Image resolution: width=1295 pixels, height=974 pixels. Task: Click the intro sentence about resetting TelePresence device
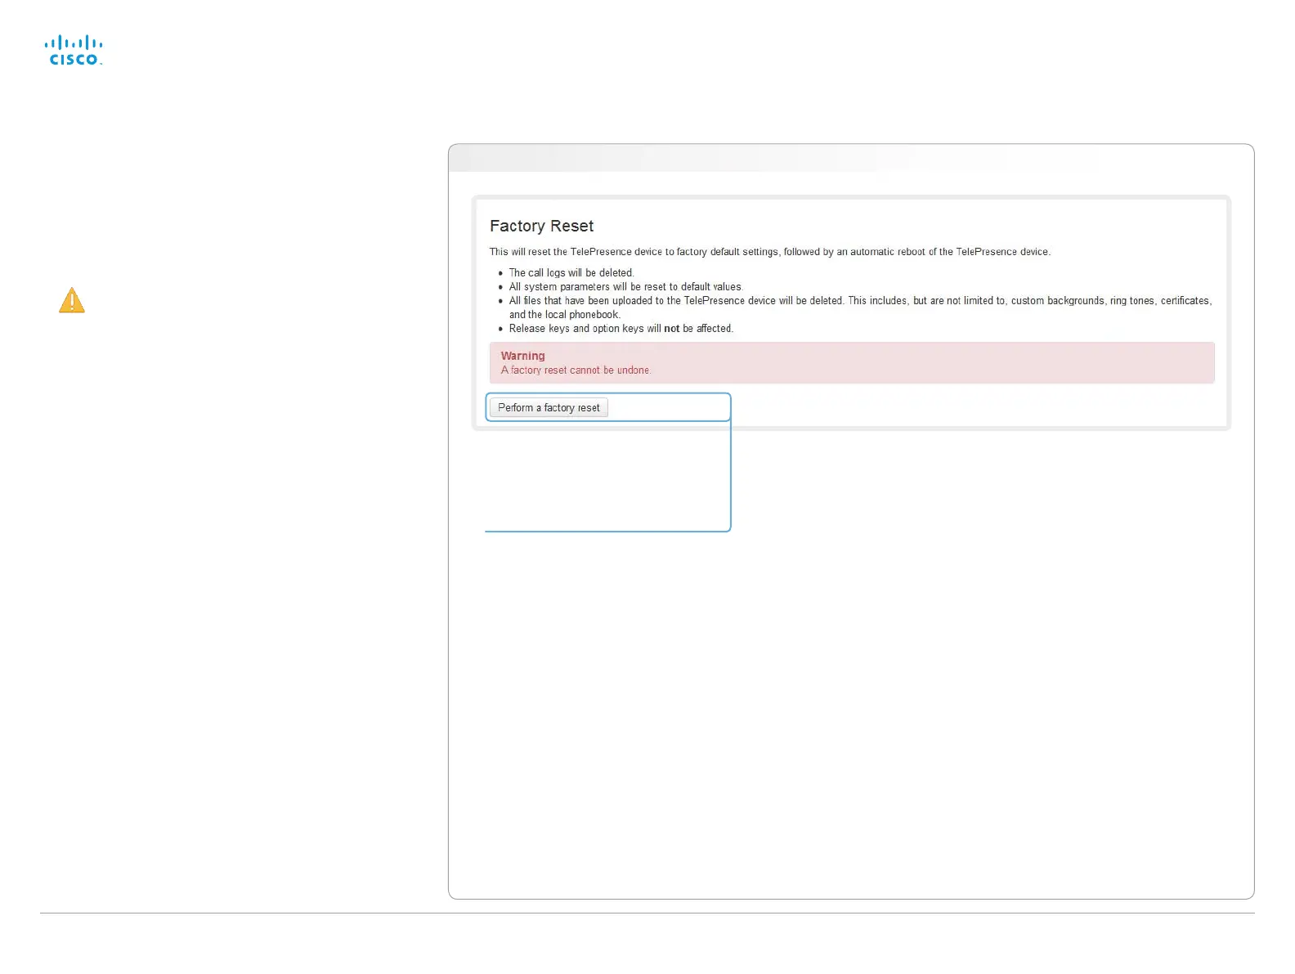[x=769, y=252]
